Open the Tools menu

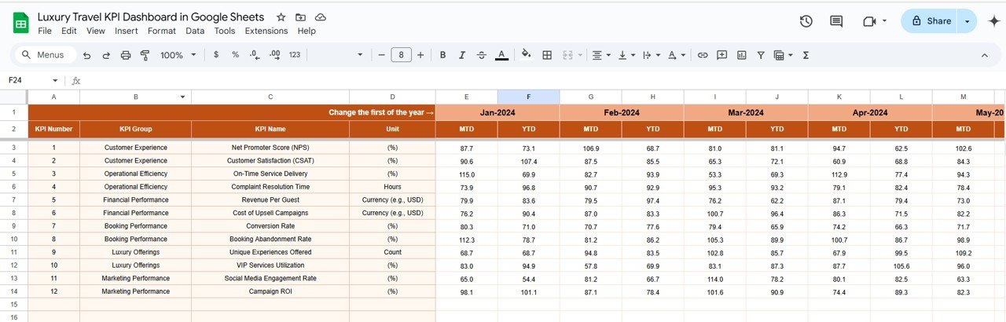(x=225, y=31)
